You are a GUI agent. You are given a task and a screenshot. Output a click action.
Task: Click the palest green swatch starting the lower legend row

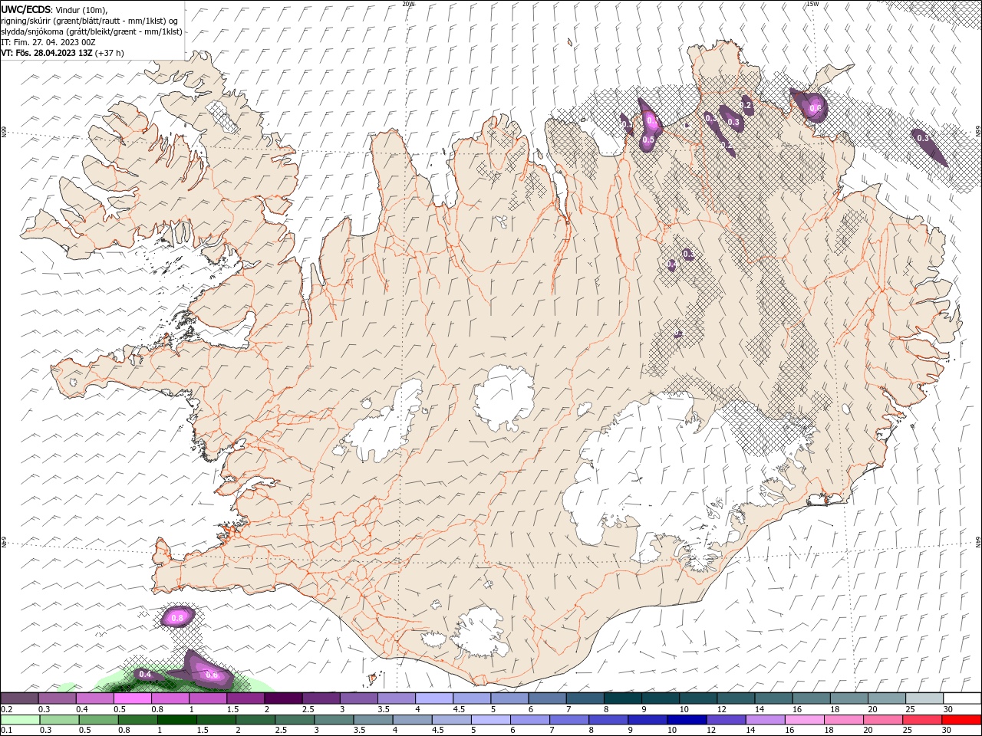pyautogui.click(x=20, y=720)
